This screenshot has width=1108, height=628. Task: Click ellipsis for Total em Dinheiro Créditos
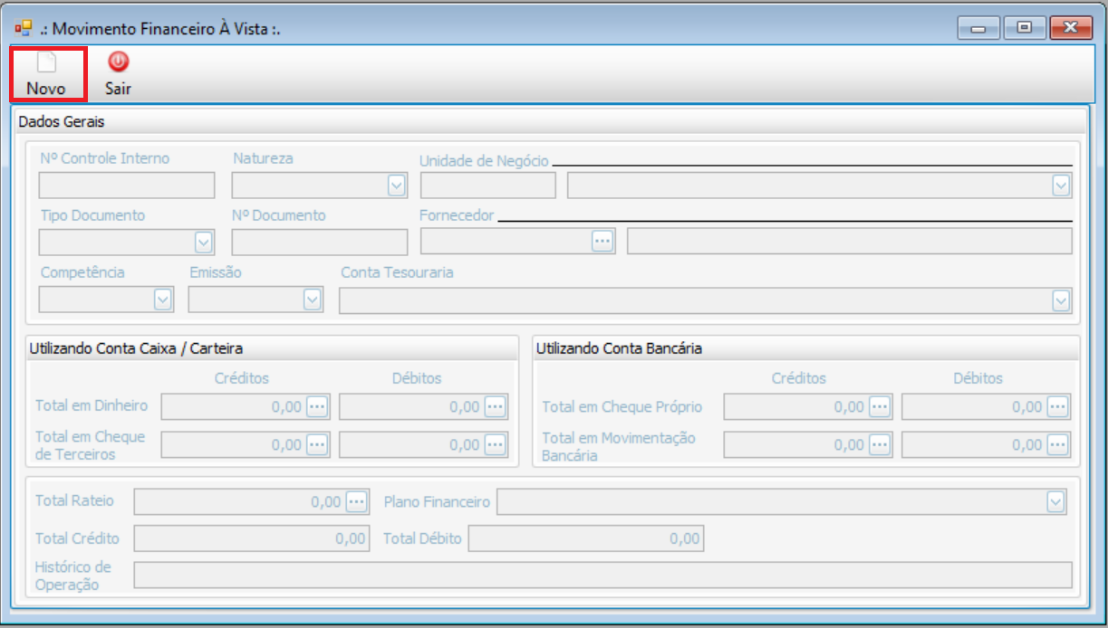click(317, 407)
